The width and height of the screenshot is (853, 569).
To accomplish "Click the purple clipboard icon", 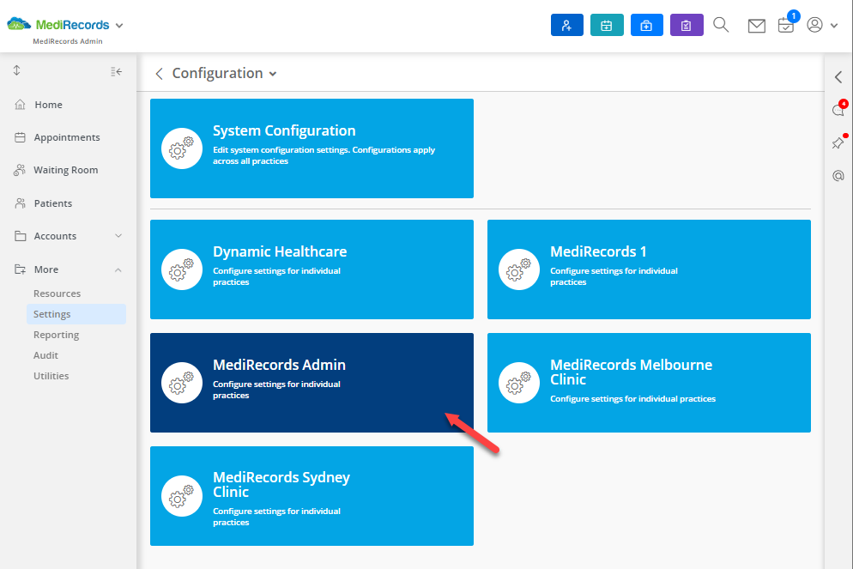I will [x=687, y=25].
